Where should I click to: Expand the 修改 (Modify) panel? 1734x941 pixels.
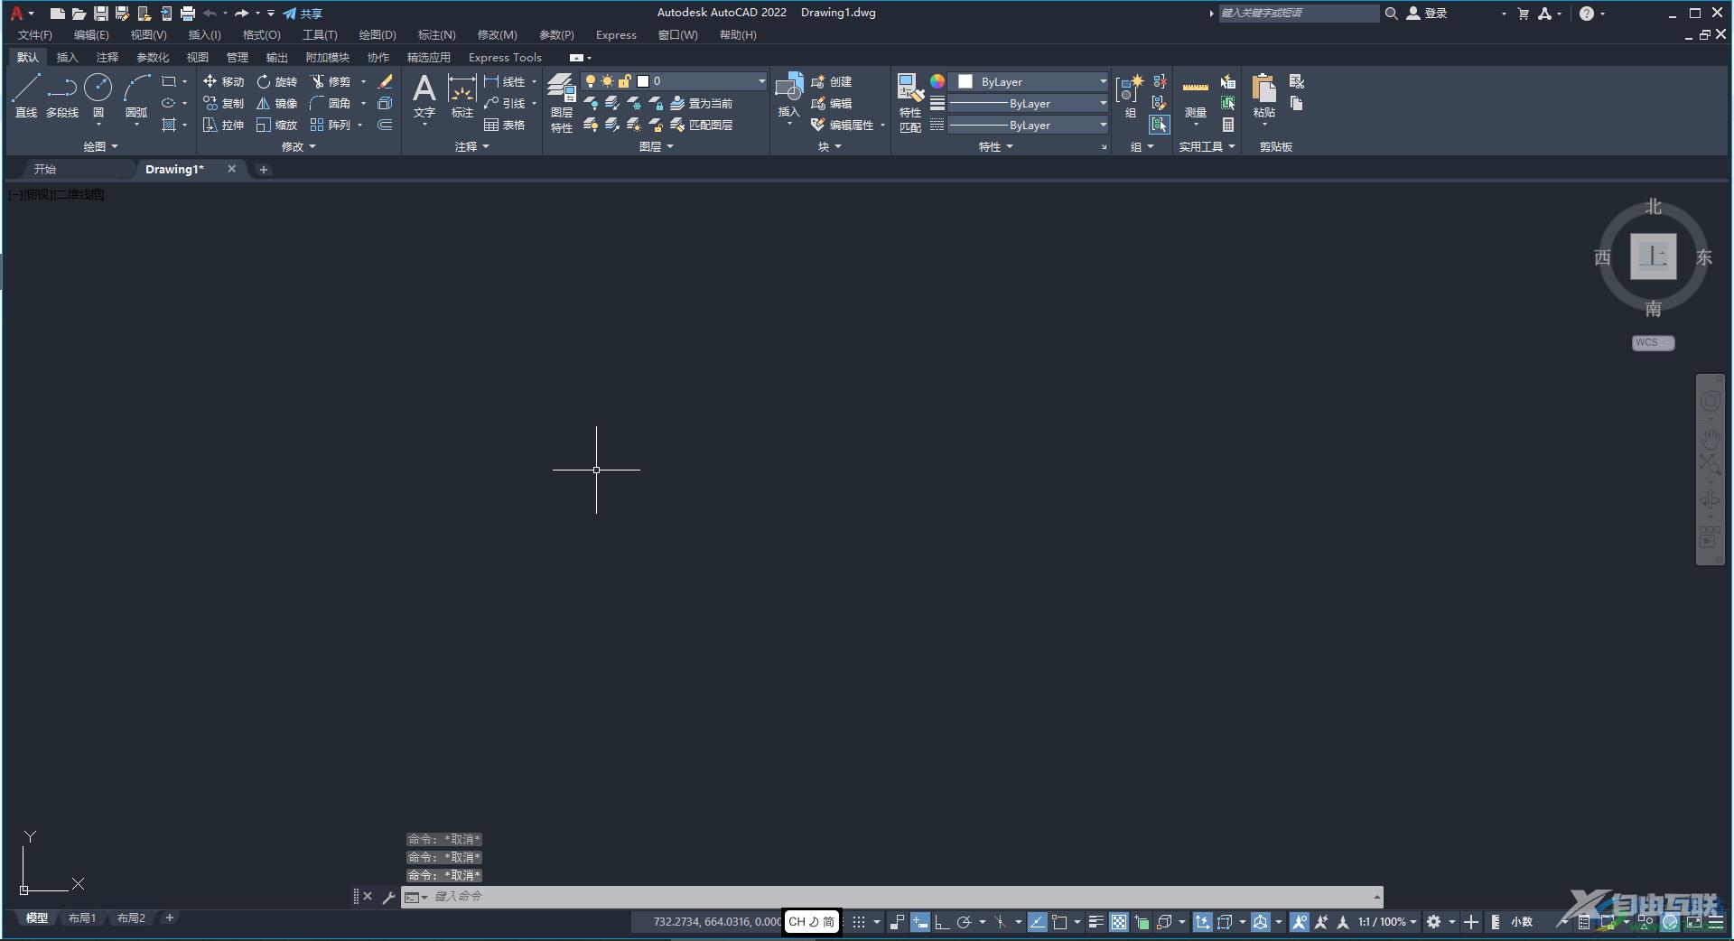tap(299, 146)
